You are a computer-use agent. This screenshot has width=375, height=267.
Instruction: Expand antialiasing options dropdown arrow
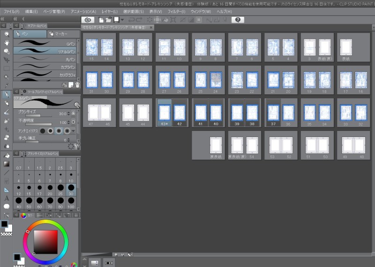tap(73, 131)
